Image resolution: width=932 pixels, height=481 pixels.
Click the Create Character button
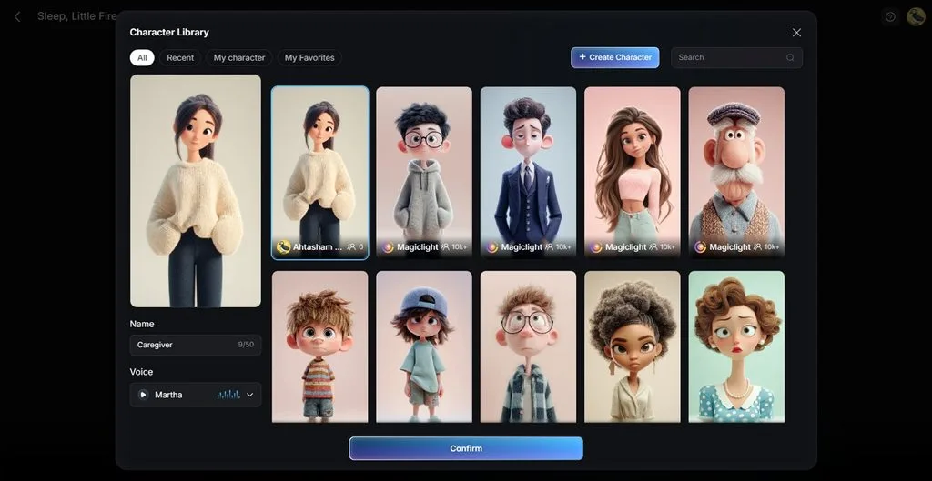[614, 57]
